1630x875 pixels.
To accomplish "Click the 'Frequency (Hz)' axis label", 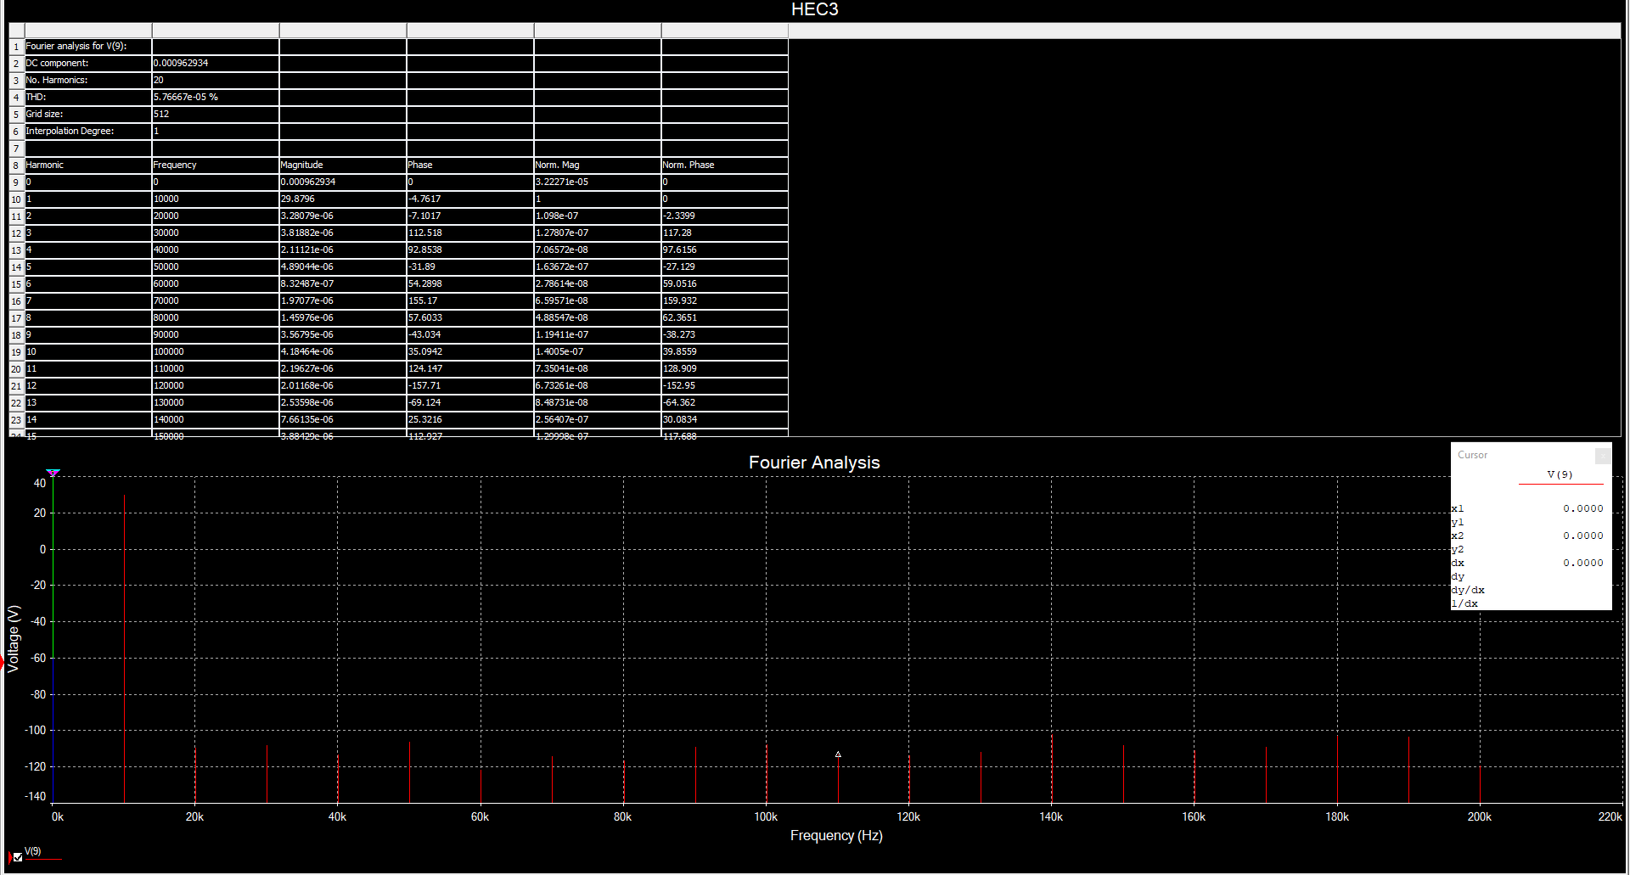I will [836, 836].
